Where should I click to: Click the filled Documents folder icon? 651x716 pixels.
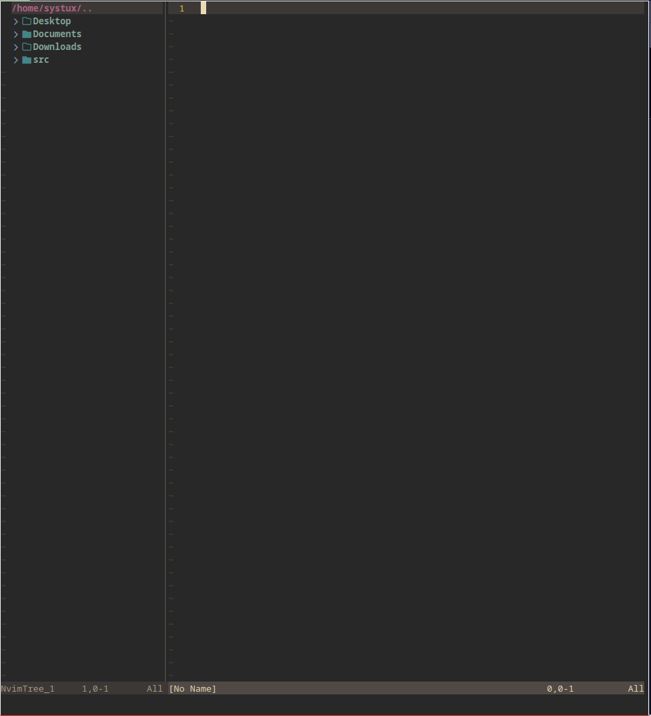coord(26,34)
